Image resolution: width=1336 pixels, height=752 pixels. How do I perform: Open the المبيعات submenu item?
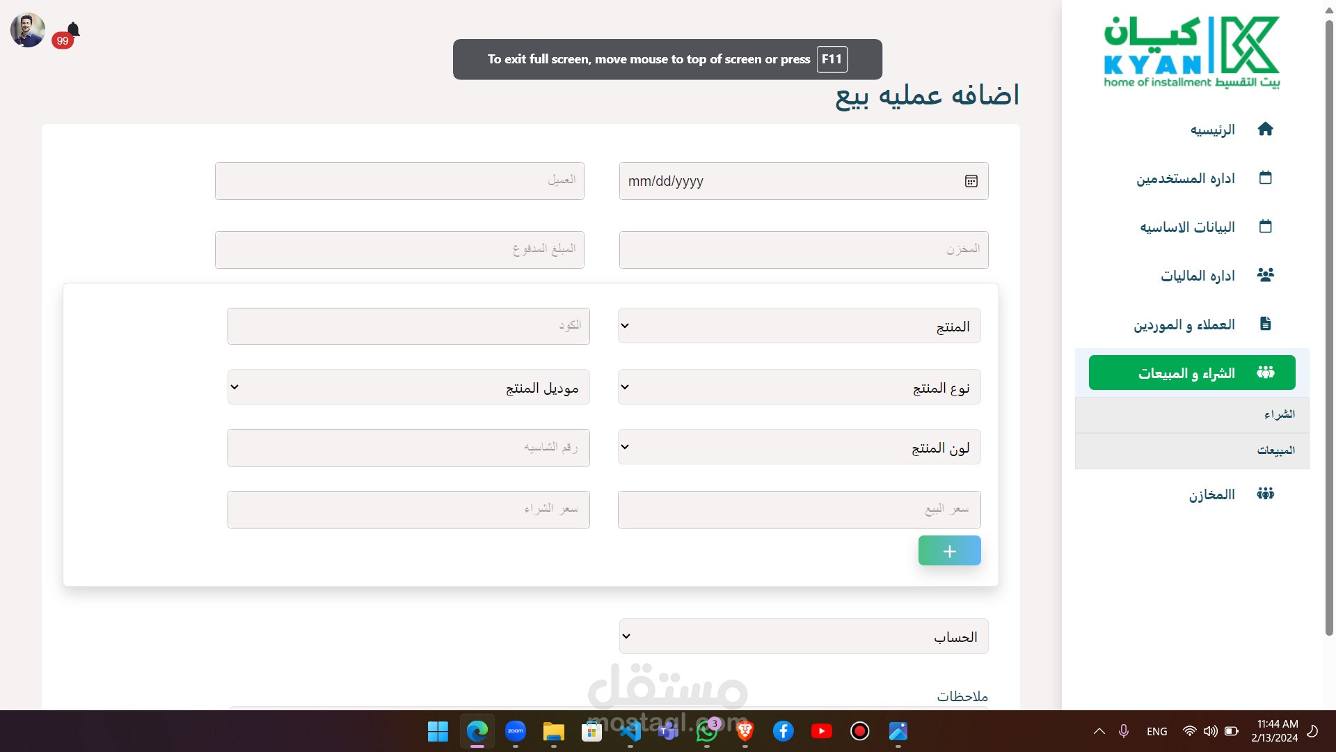(1275, 451)
